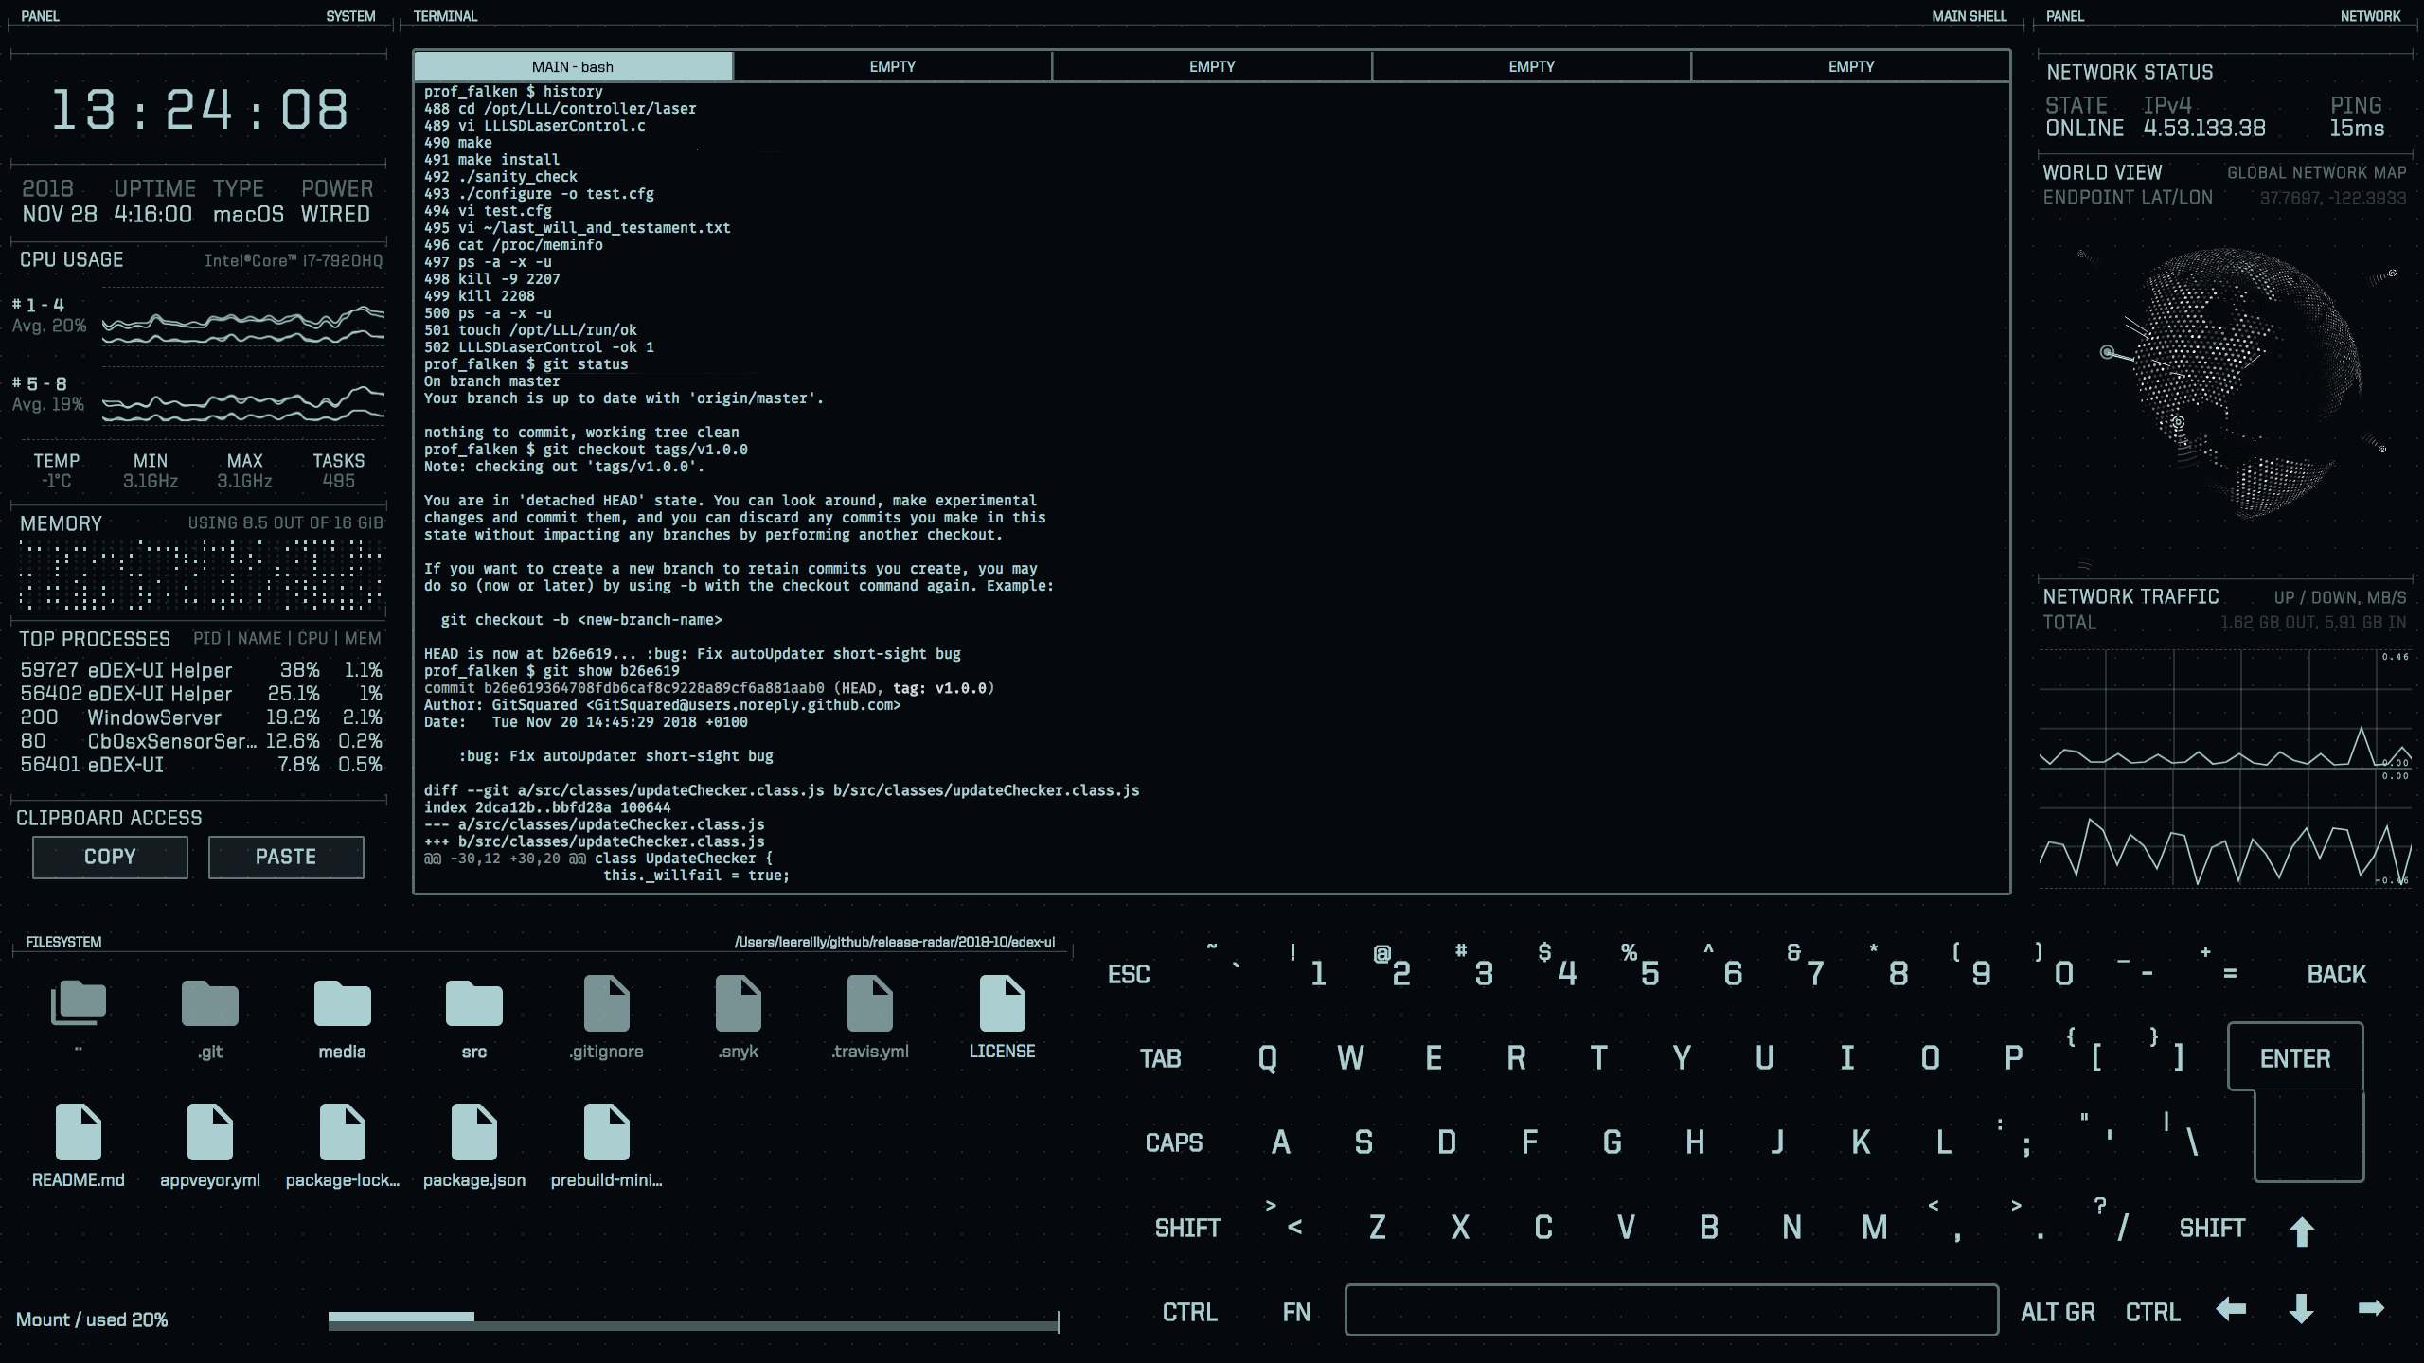
Task: Enable SHIFT on virtual keyboard
Action: click(1187, 1227)
